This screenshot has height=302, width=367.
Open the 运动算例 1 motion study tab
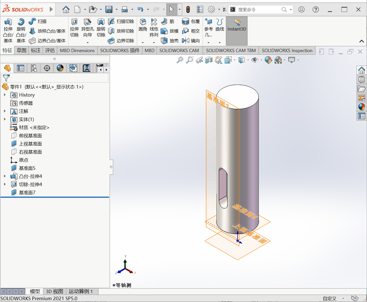(81, 291)
